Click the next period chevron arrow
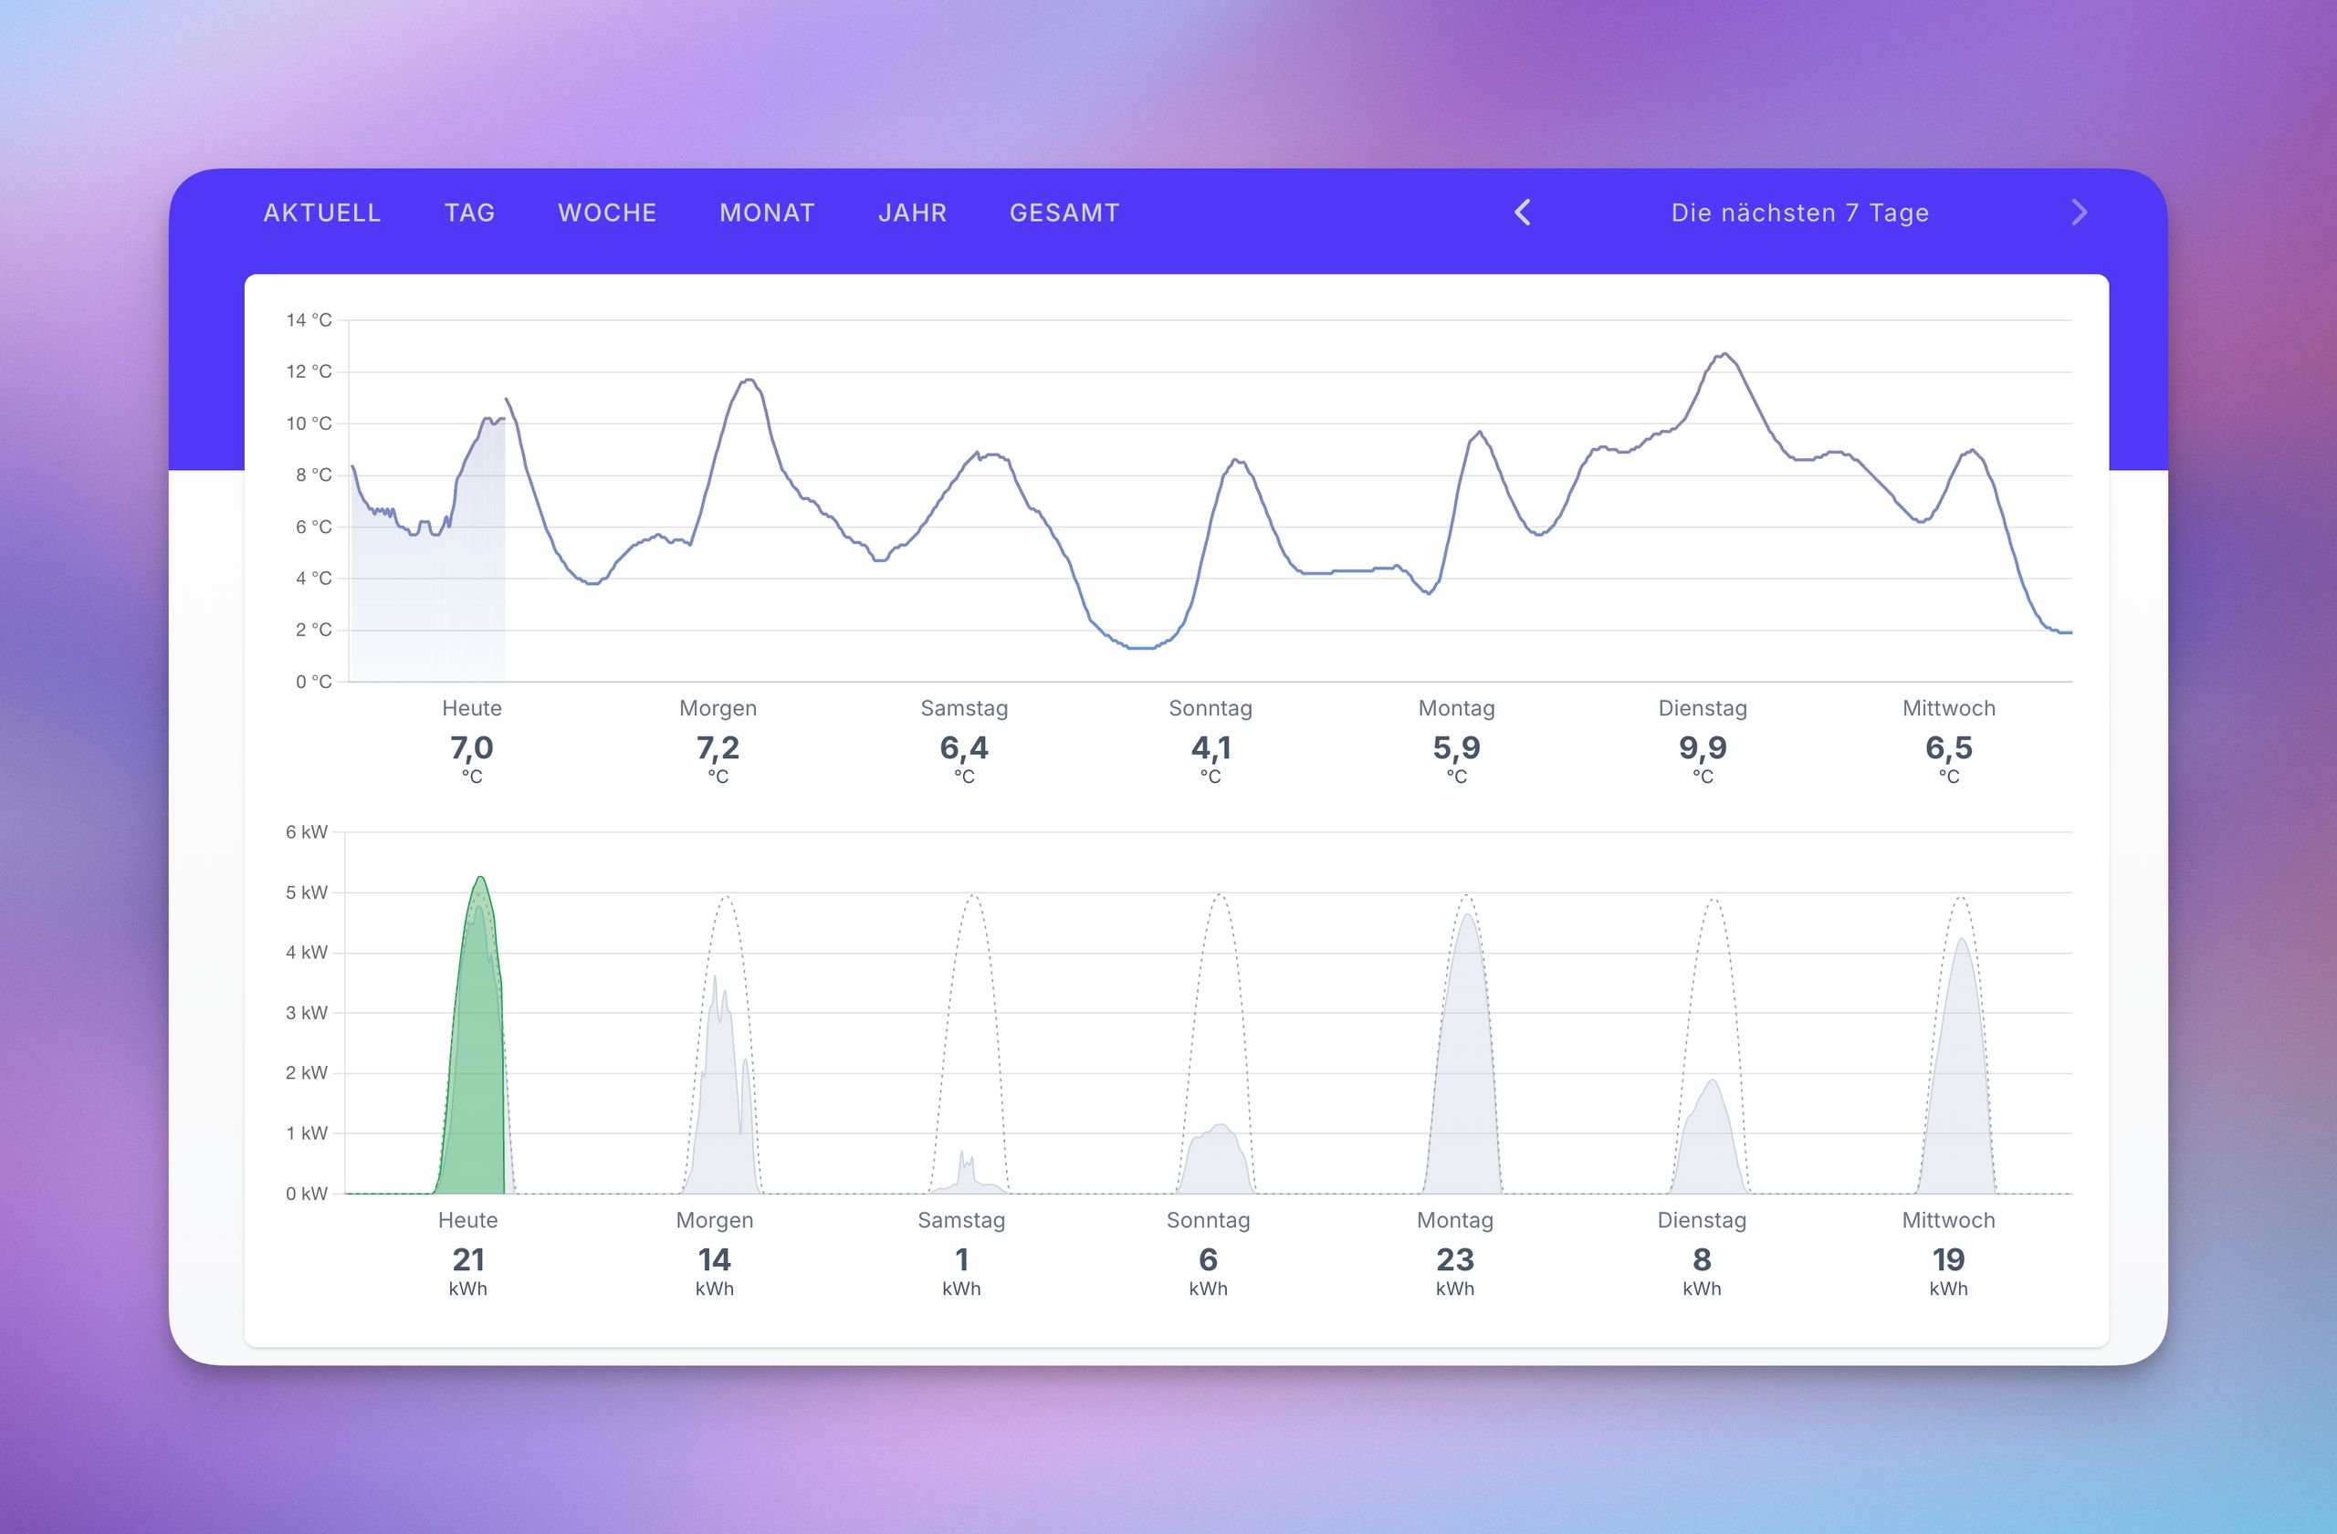Screen dimensions: 2337x1534 tap(2079, 212)
